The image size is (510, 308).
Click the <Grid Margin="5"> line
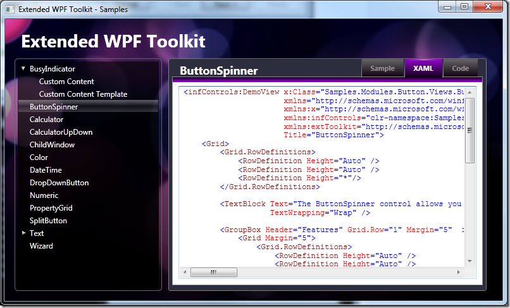click(x=277, y=238)
